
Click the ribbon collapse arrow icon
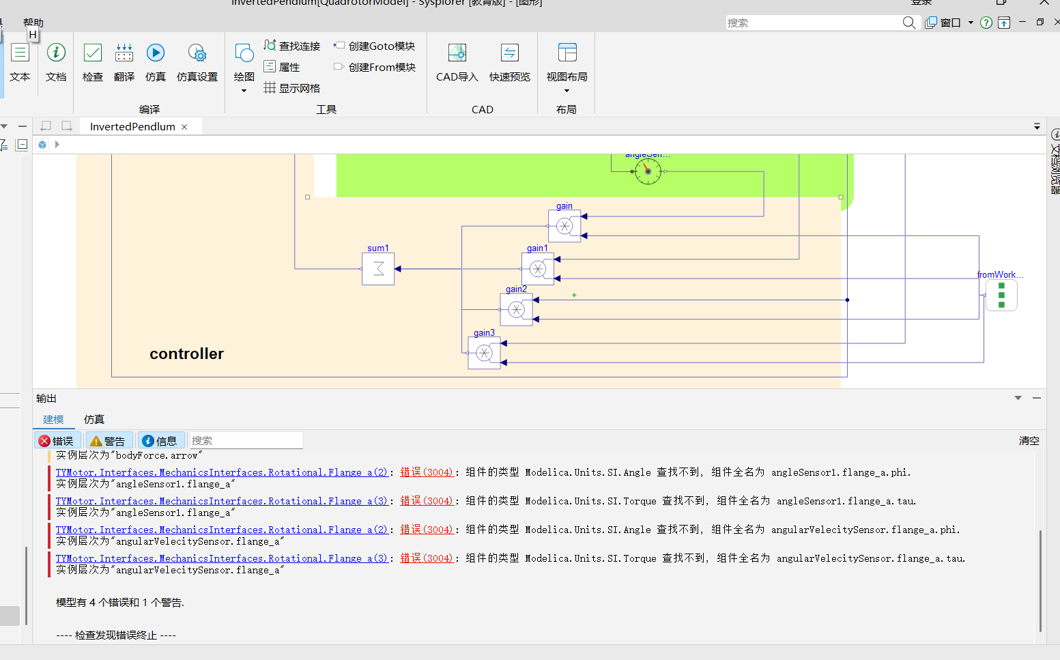point(1004,23)
